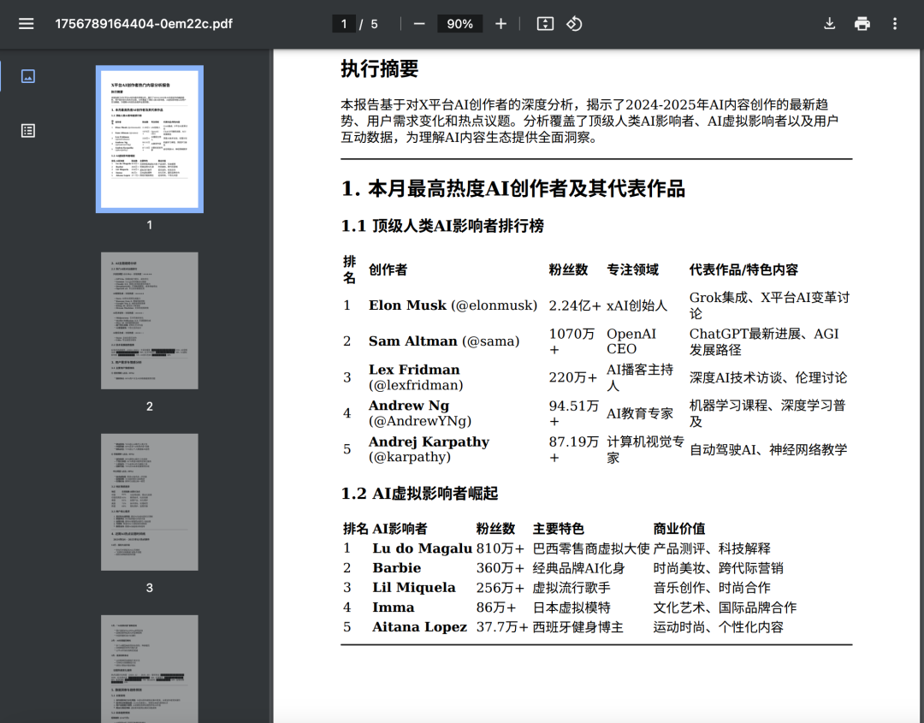Click the file name 1756789164404-0em22c.pdf
Screen dimensions: 924x723
point(144,24)
